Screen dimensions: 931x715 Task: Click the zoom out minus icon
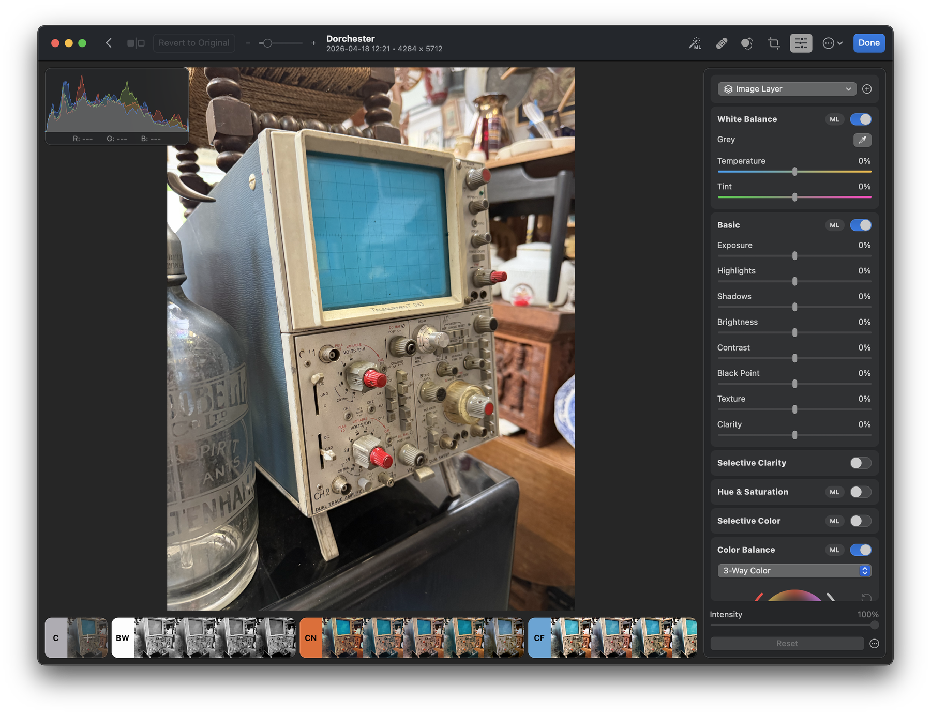coord(248,43)
